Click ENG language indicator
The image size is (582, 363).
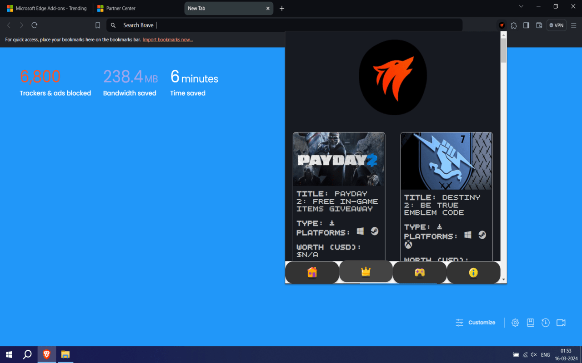545,355
